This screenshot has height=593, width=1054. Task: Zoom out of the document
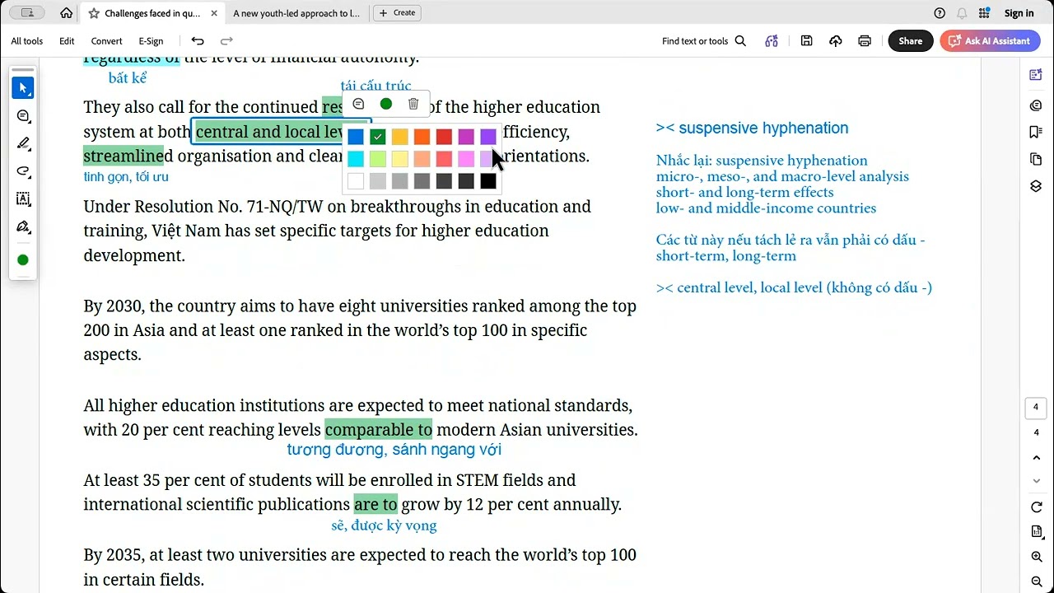point(1037,582)
